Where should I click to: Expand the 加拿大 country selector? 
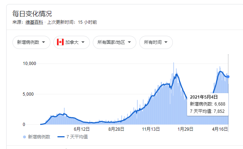[x=72, y=42]
